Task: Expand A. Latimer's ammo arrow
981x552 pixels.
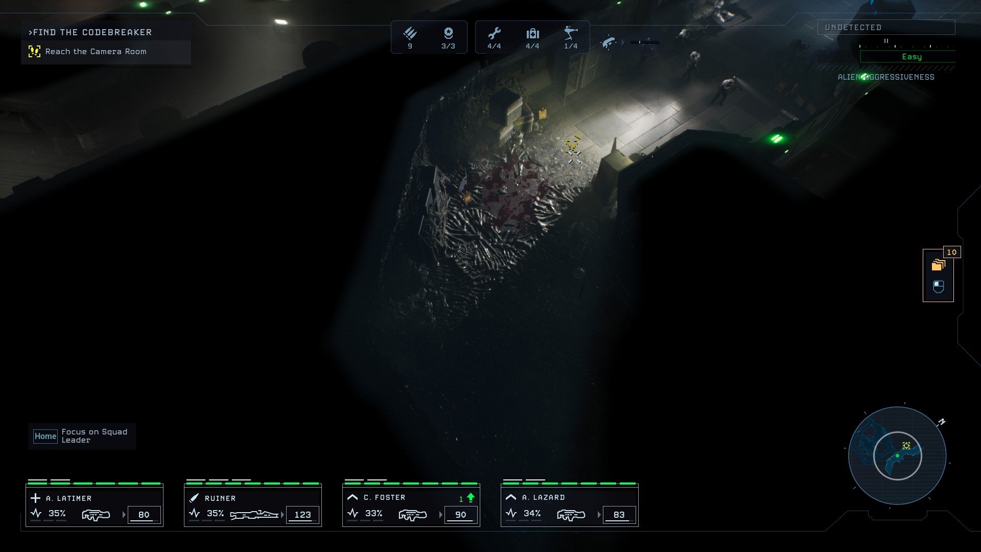Action: 124,515
